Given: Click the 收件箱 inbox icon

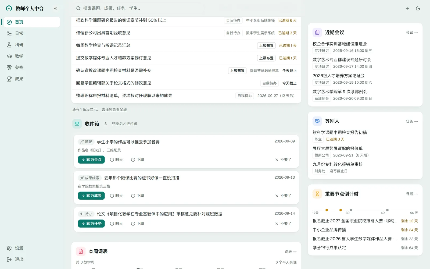Looking at the screenshot, I should [x=77, y=124].
